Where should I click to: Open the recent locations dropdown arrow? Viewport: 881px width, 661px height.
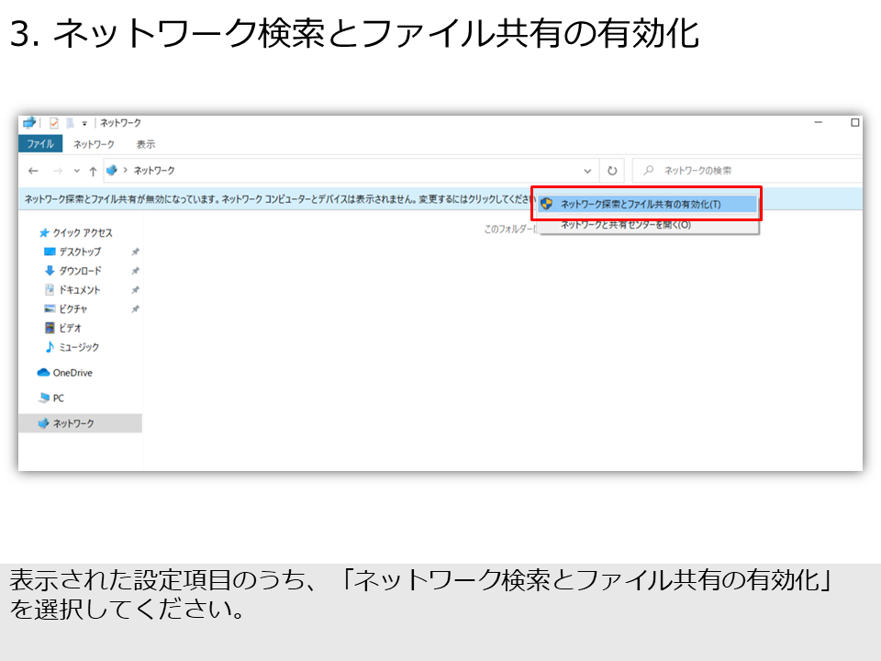pyautogui.click(x=77, y=171)
